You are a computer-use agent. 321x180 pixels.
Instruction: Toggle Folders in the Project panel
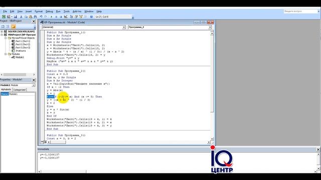click(x=14, y=26)
